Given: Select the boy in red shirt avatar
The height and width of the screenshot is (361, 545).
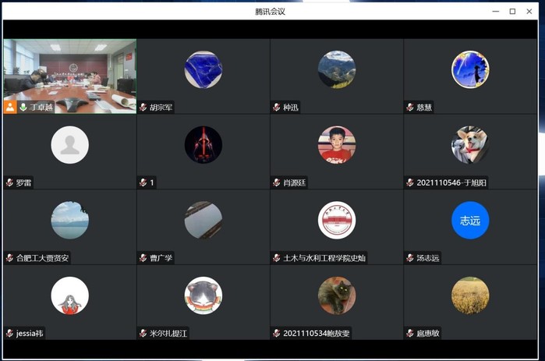Looking at the screenshot, I should tap(337, 145).
